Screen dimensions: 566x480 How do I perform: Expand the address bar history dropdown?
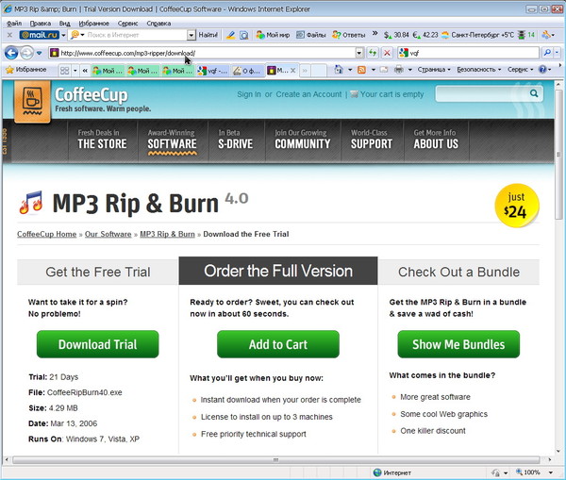coord(359,53)
